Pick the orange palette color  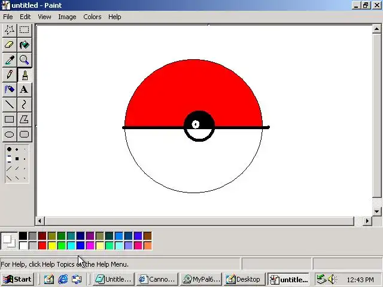pyautogui.click(x=148, y=246)
